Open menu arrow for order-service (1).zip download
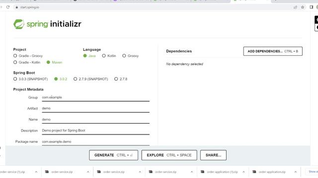Image resolution: width=318 pixels, height=178 pixels. point(36,172)
